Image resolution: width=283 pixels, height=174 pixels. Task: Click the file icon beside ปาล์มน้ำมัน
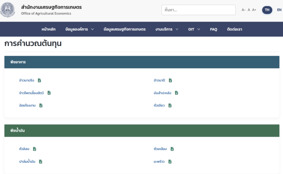point(41,162)
